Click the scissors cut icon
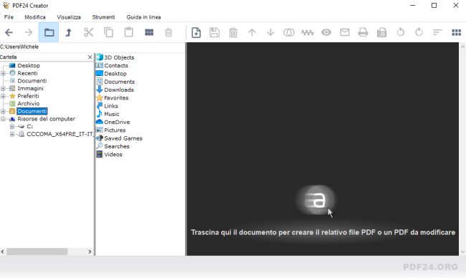 click(89, 32)
